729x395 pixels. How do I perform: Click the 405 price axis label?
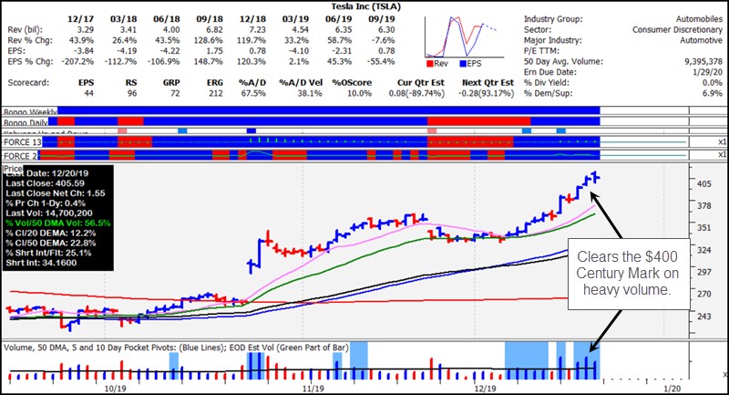(x=703, y=183)
